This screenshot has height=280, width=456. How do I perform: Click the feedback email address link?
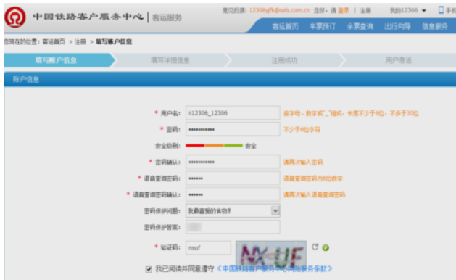[280, 10]
